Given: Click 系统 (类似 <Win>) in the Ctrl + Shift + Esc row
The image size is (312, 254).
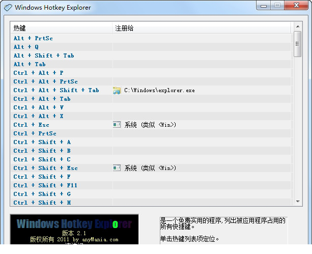Looking at the screenshot, I should [150, 168].
